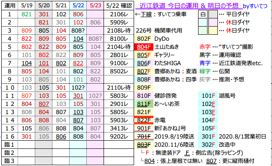272x166 pixels.
Task: Click the 8502レ confirmation cell
Action: pos(119,71)
